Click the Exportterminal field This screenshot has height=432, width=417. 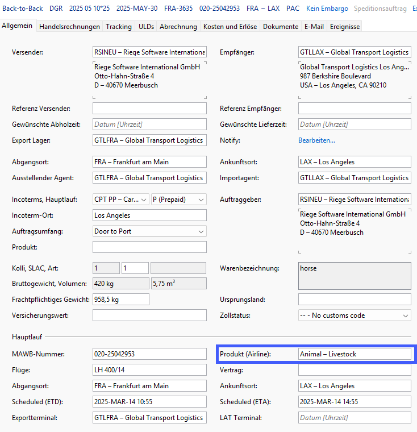[x=149, y=418]
